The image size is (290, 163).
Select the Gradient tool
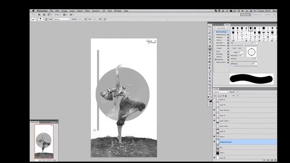[210, 62]
